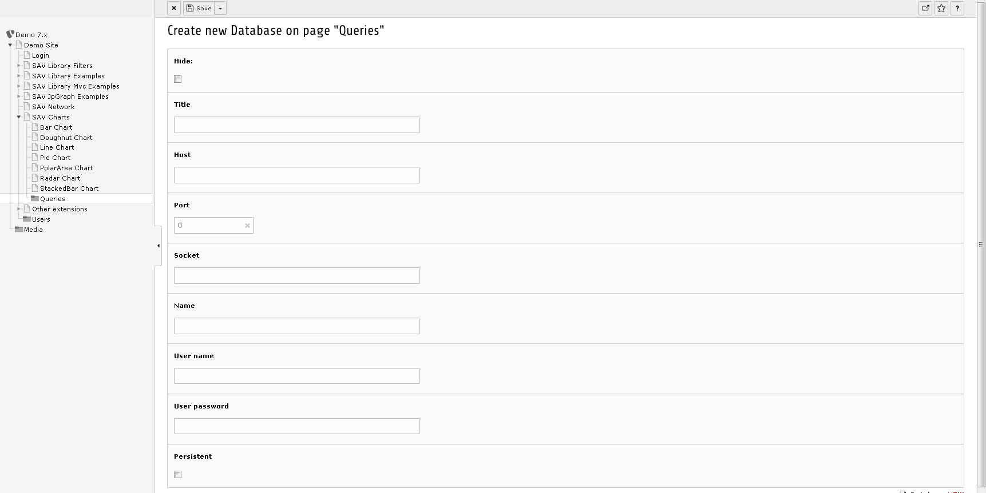The width and height of the screenshot is (986, 493).
Task: Click the Users folder icon
Action: tap(27, 219)
